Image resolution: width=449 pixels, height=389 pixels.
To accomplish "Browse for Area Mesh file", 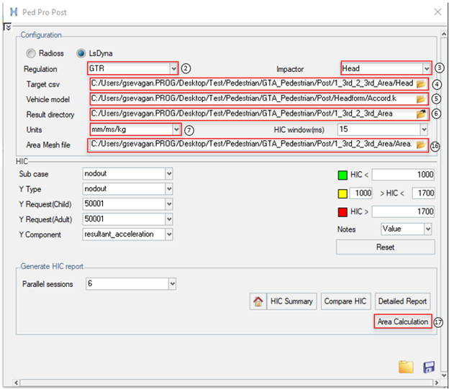I will 421,145.
